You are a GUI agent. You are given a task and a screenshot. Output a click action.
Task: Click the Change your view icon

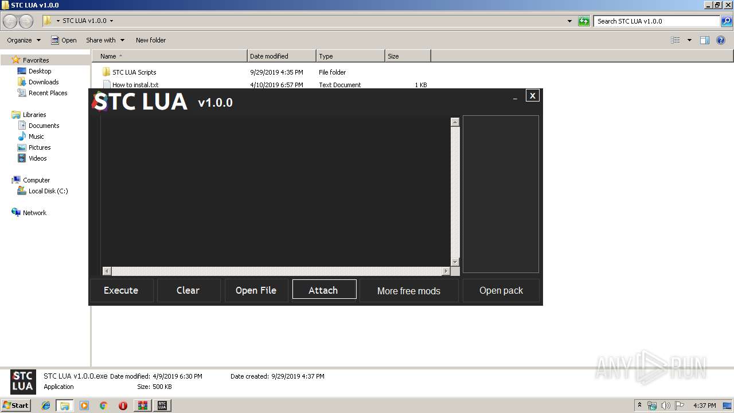click(x=676, y=40)
